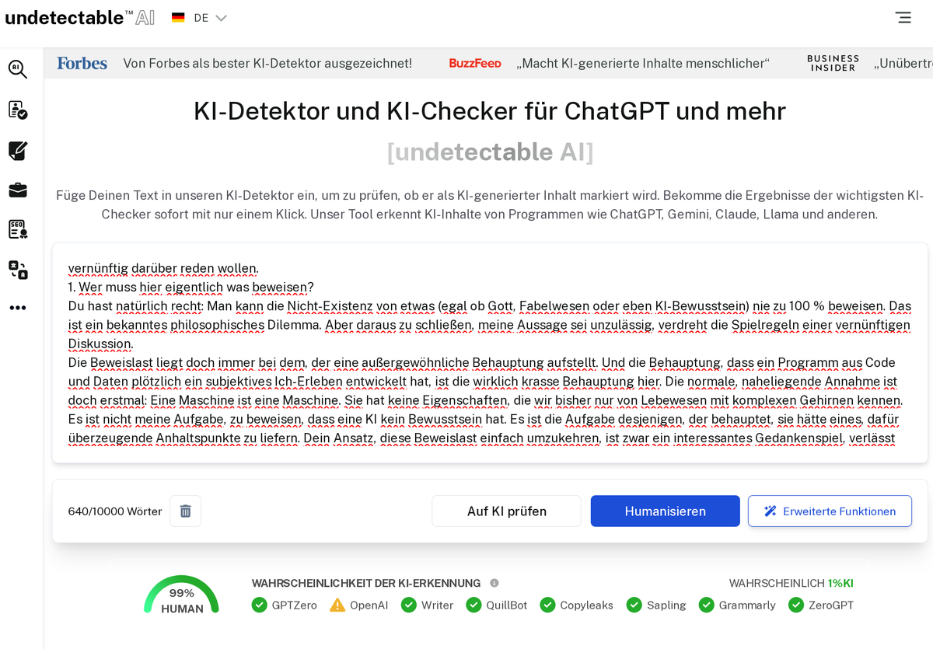Click the BuzzFeed logo in the banner
Viewport: 933px width, 649px height.
pos(475,63)
